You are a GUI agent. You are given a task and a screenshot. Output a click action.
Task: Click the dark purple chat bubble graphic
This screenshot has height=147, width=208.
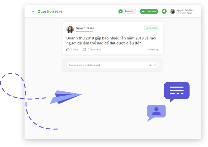(177, 91)
